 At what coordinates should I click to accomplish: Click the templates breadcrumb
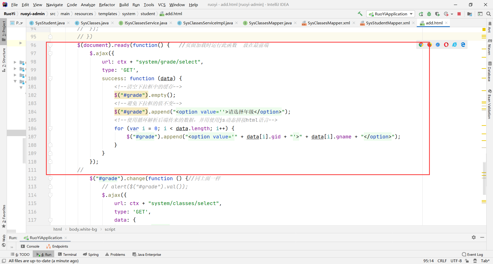108,14
